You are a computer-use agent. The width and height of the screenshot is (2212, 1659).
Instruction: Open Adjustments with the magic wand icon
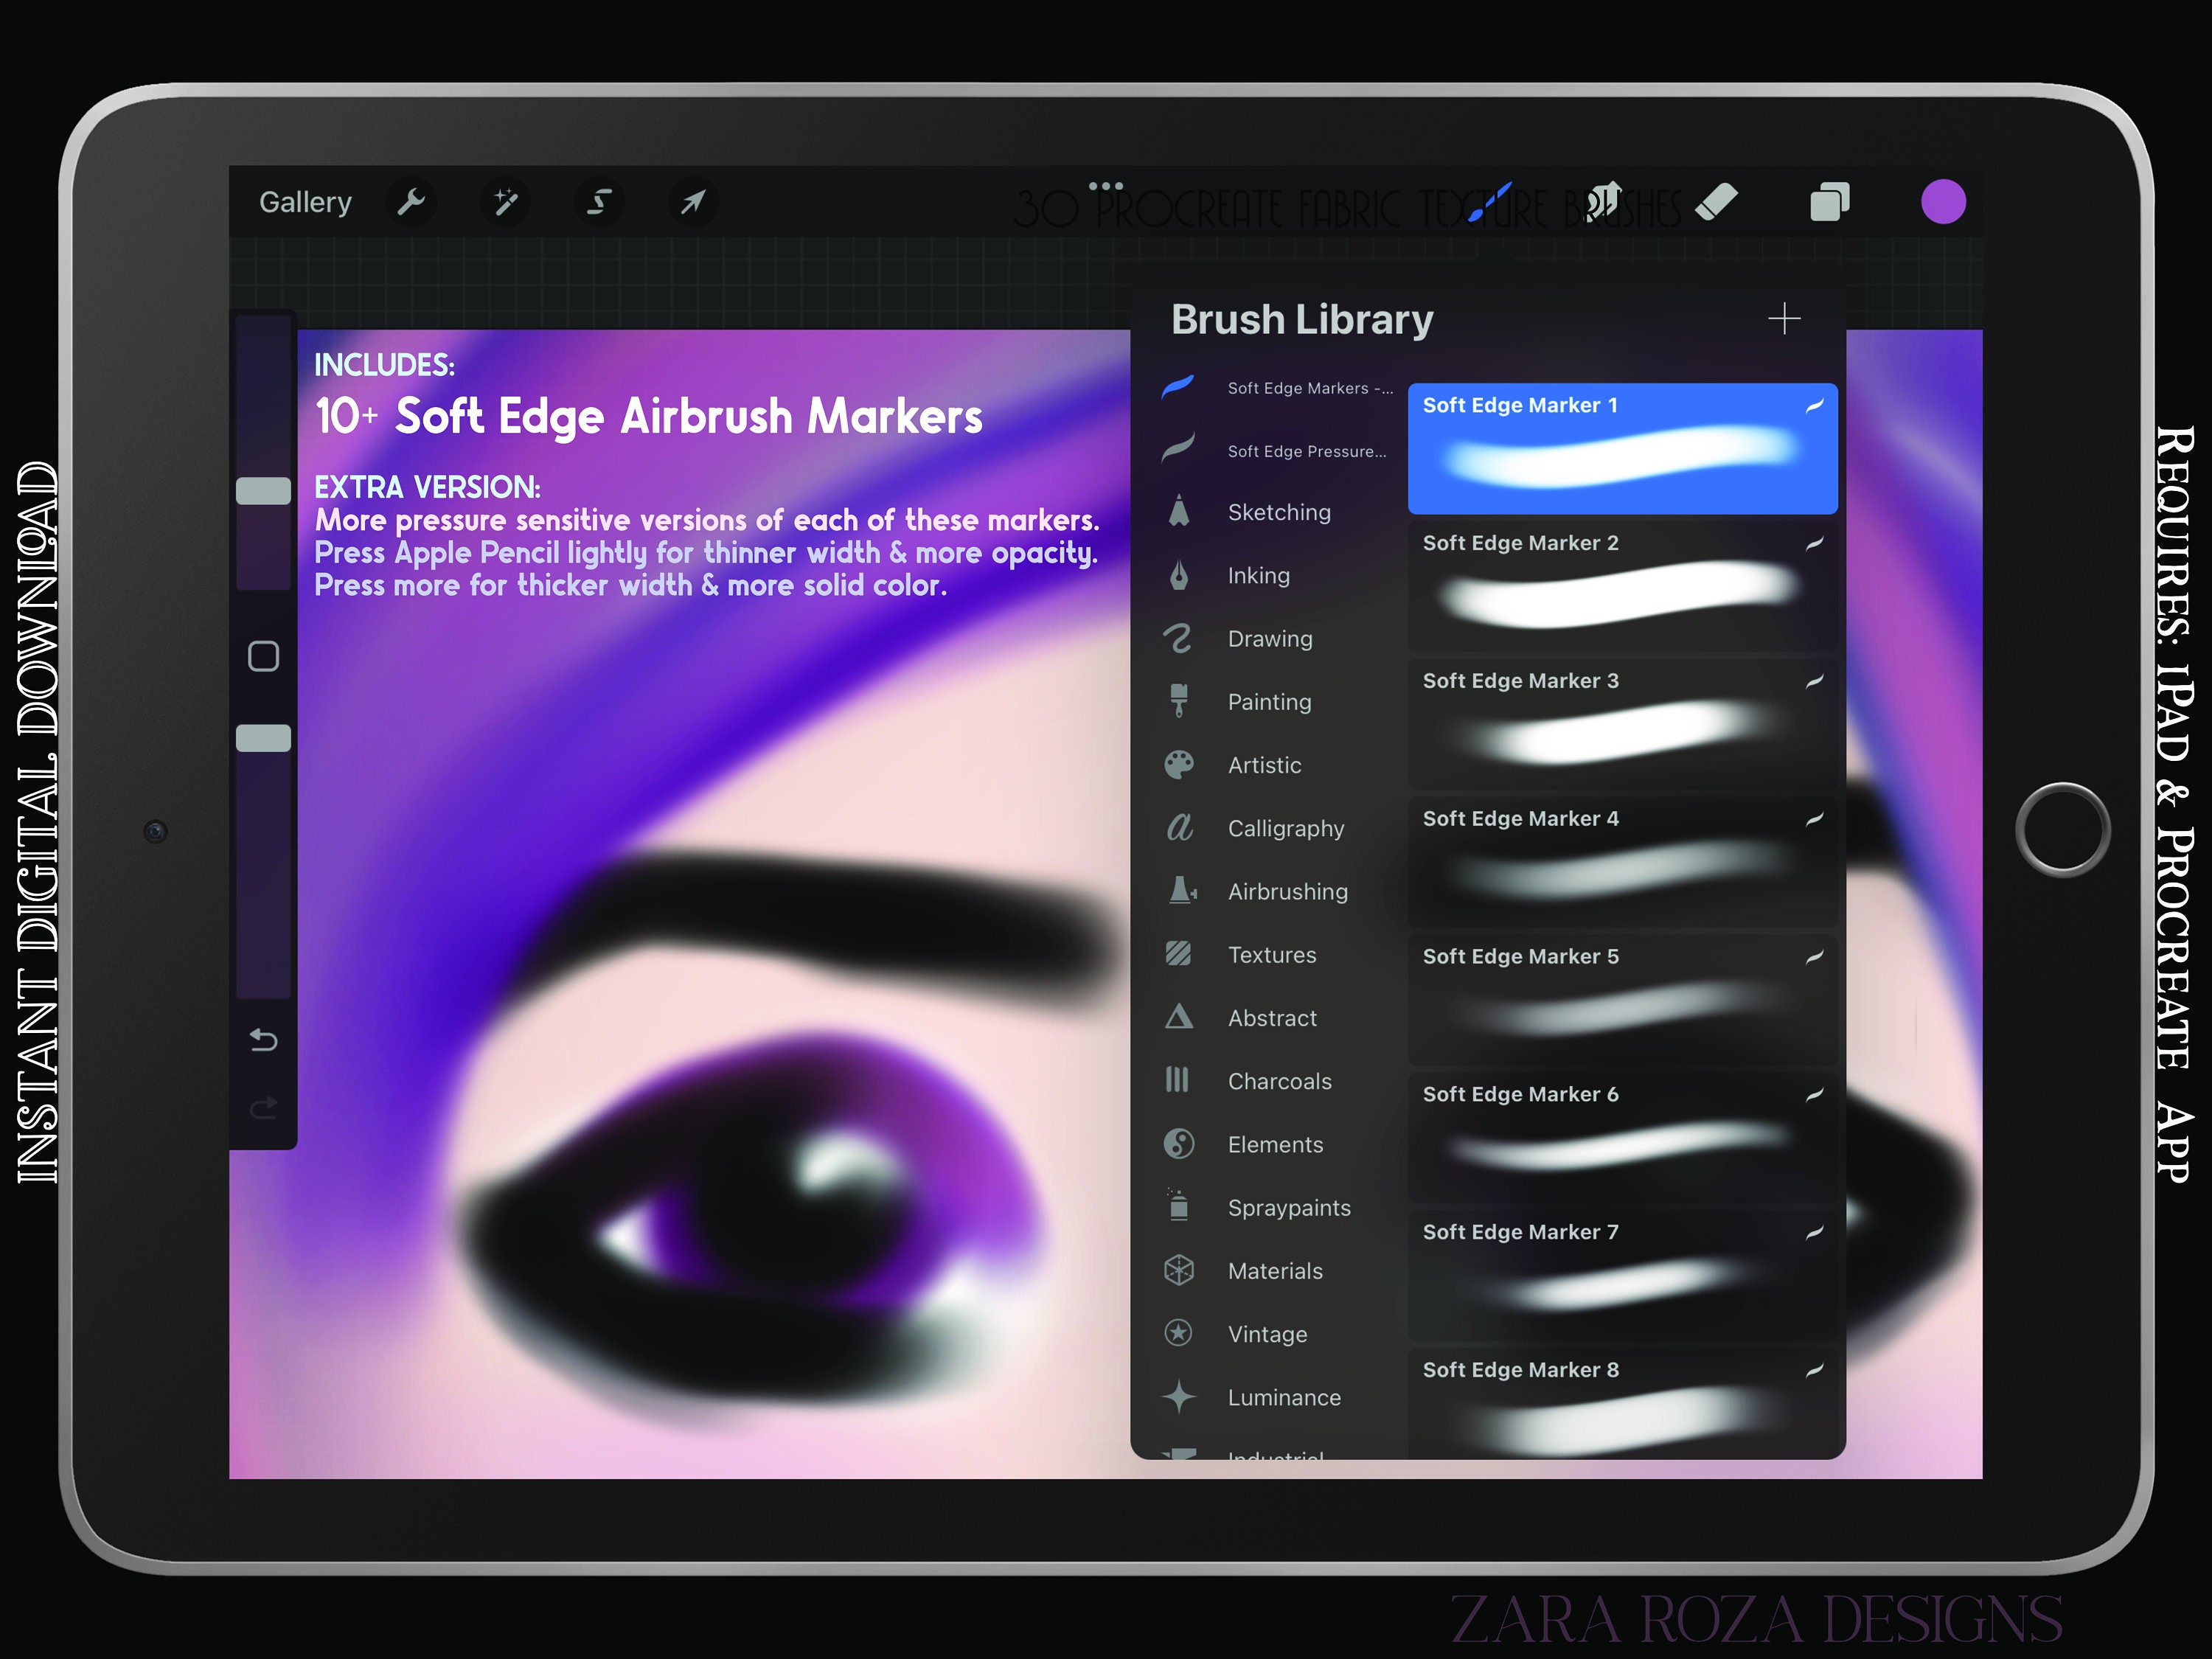[505, 202]
